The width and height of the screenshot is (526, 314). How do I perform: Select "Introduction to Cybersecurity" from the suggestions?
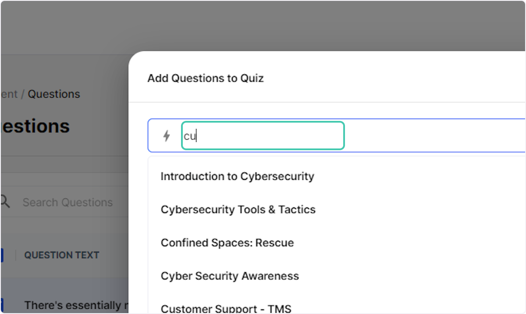click(x=237, y=176)
